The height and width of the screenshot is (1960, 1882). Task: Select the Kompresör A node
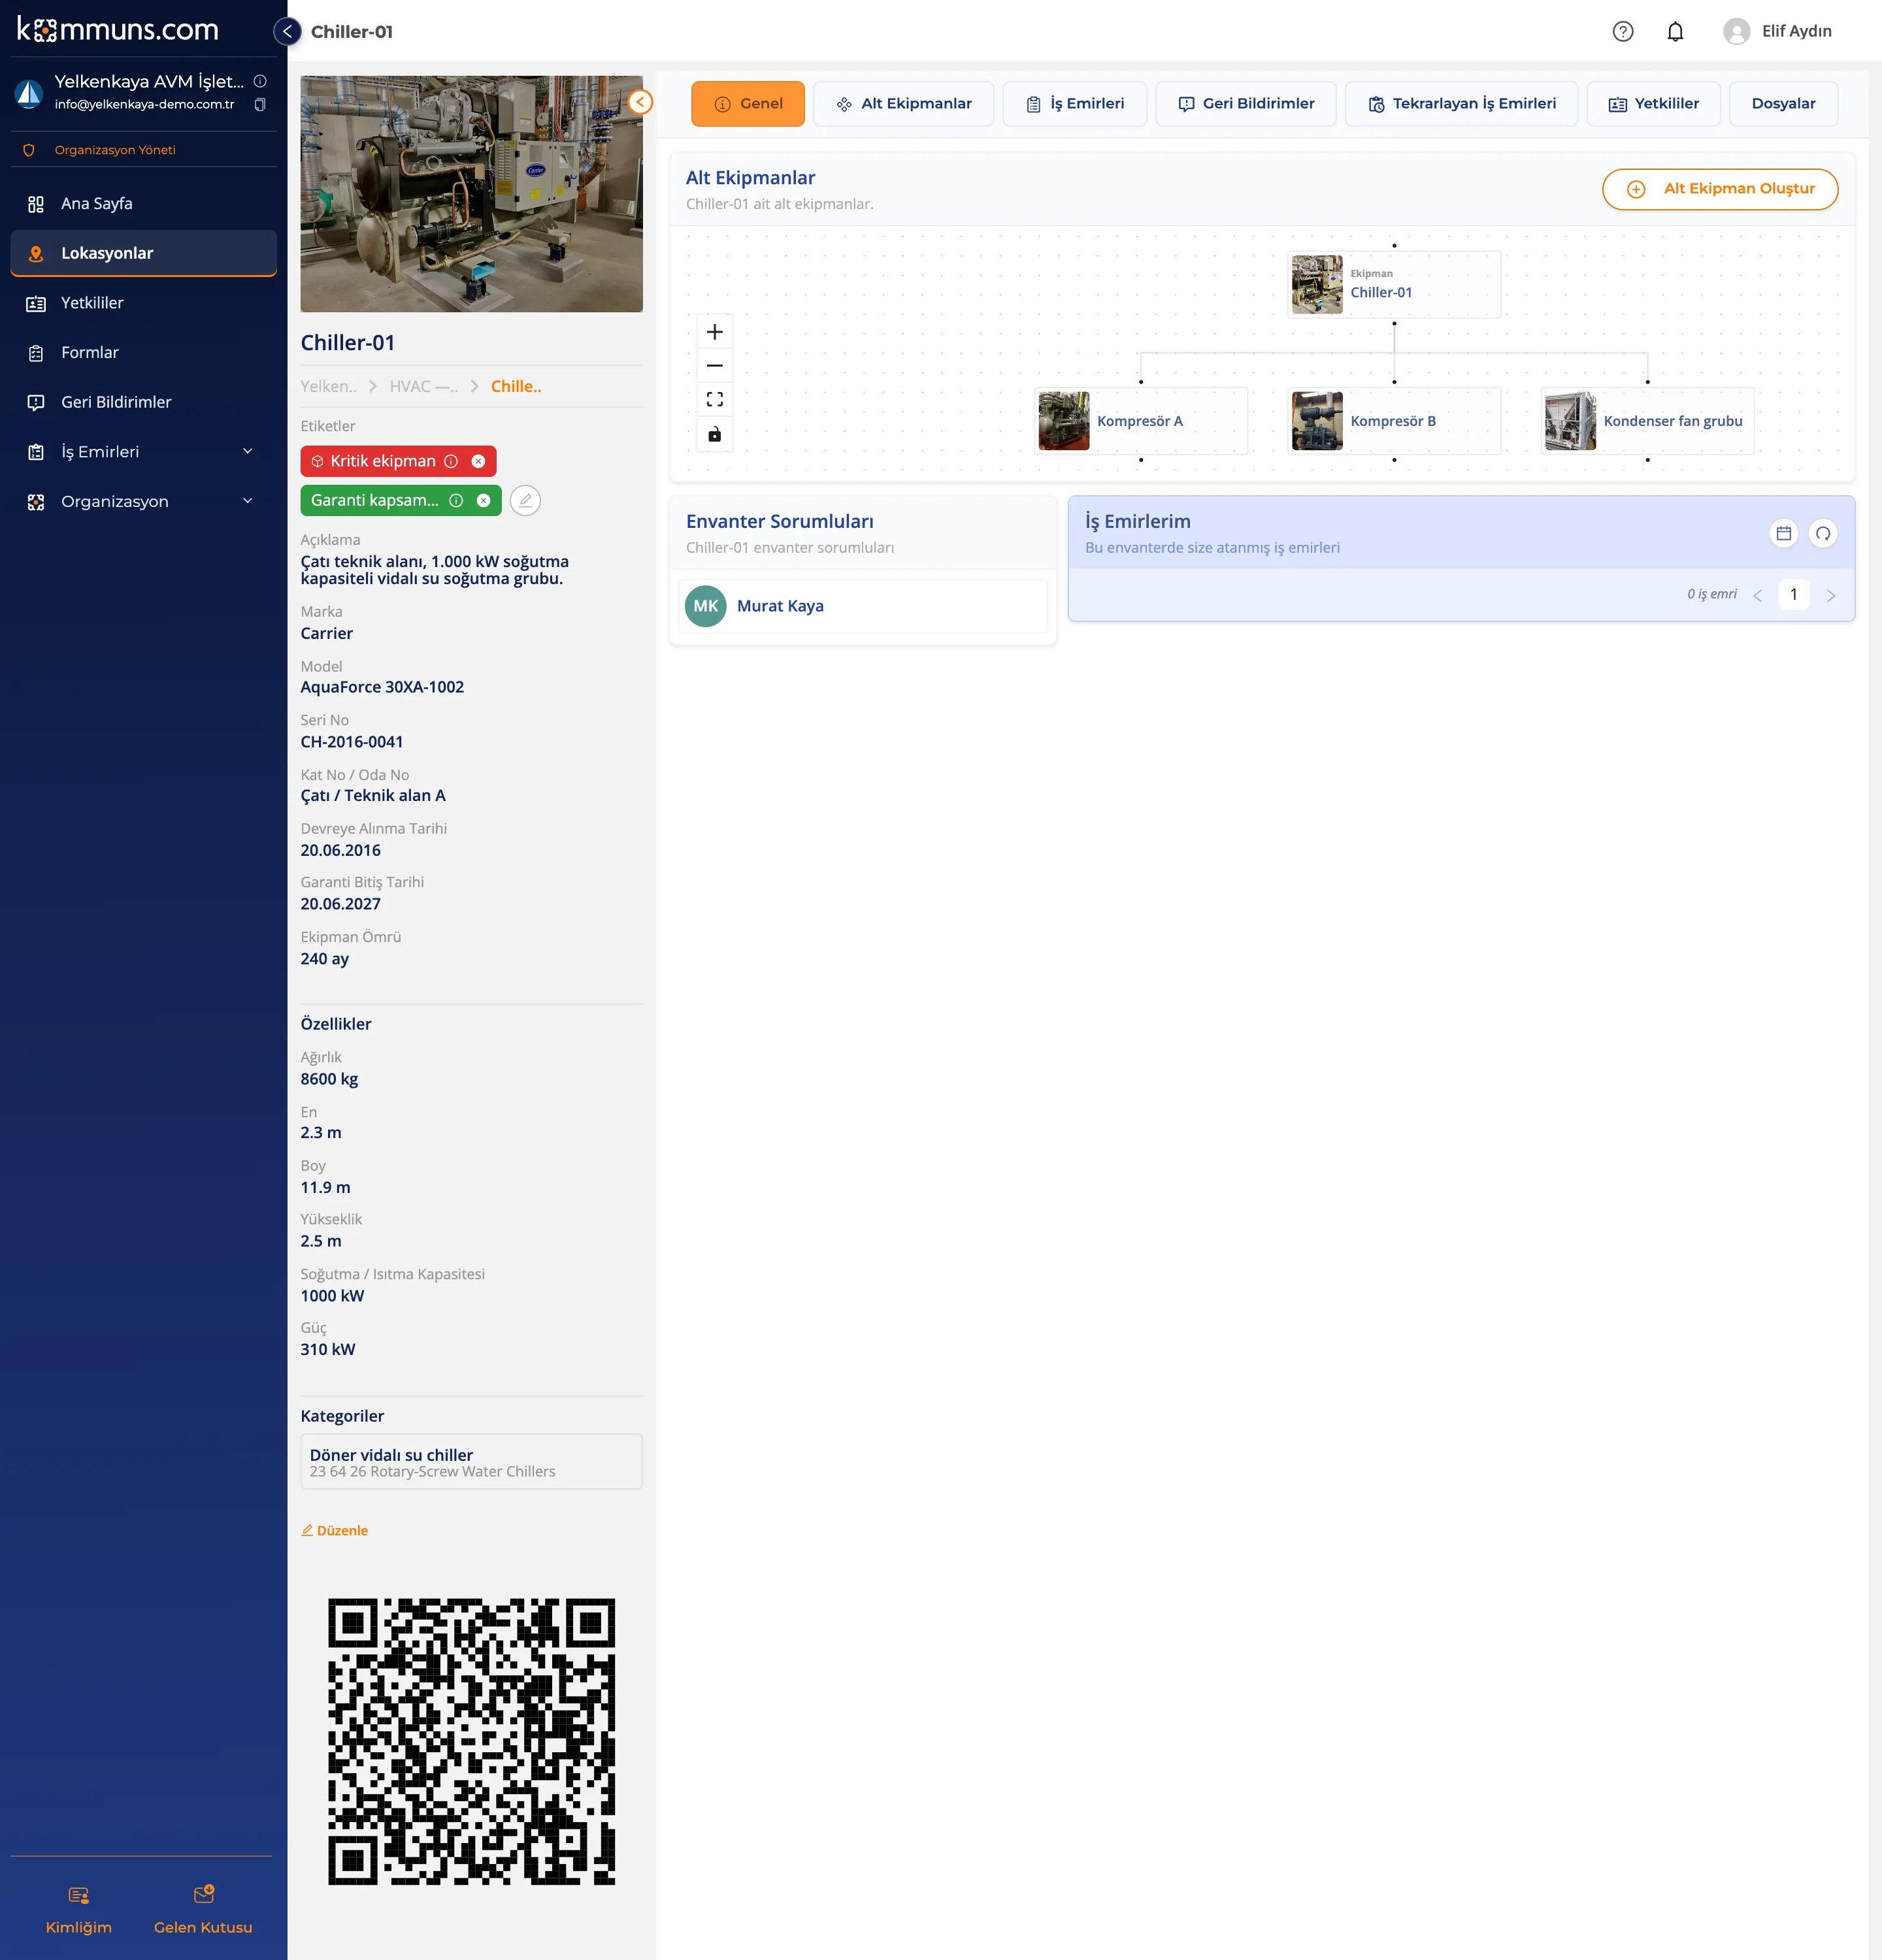pos(1140,421)
